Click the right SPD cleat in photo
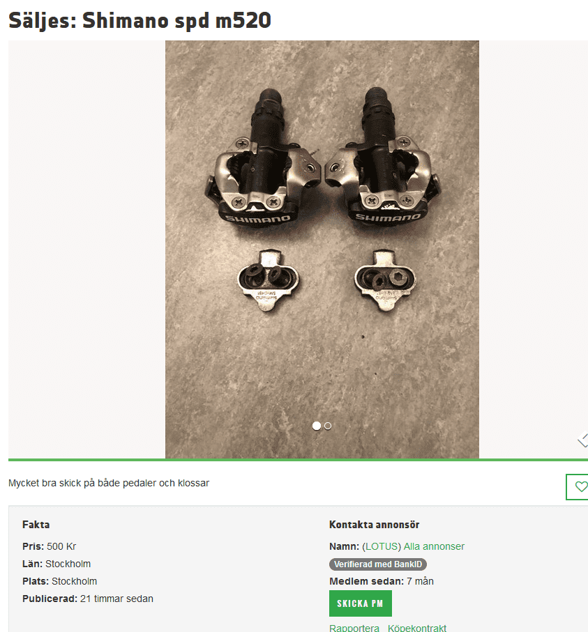This screenshot has width=588, height=632. click(x=384, y=280)
